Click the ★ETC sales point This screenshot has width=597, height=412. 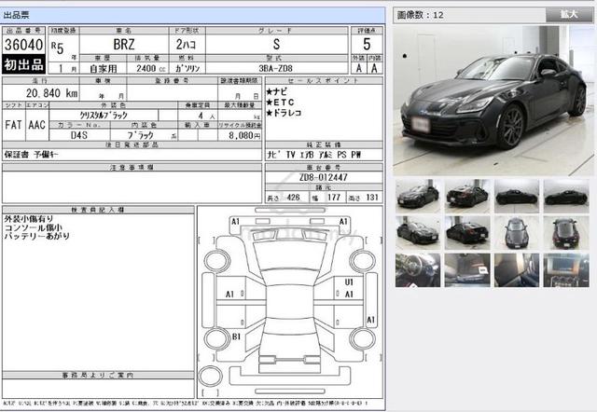[280, 103]
